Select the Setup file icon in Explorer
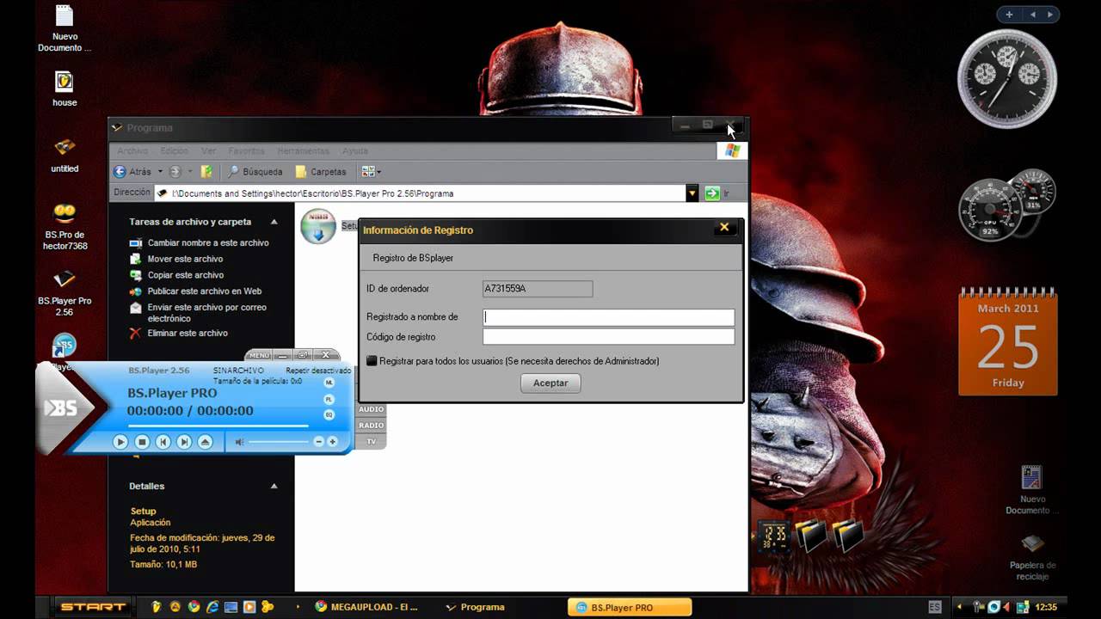The image size is (1101, 619). pos(317,226)
